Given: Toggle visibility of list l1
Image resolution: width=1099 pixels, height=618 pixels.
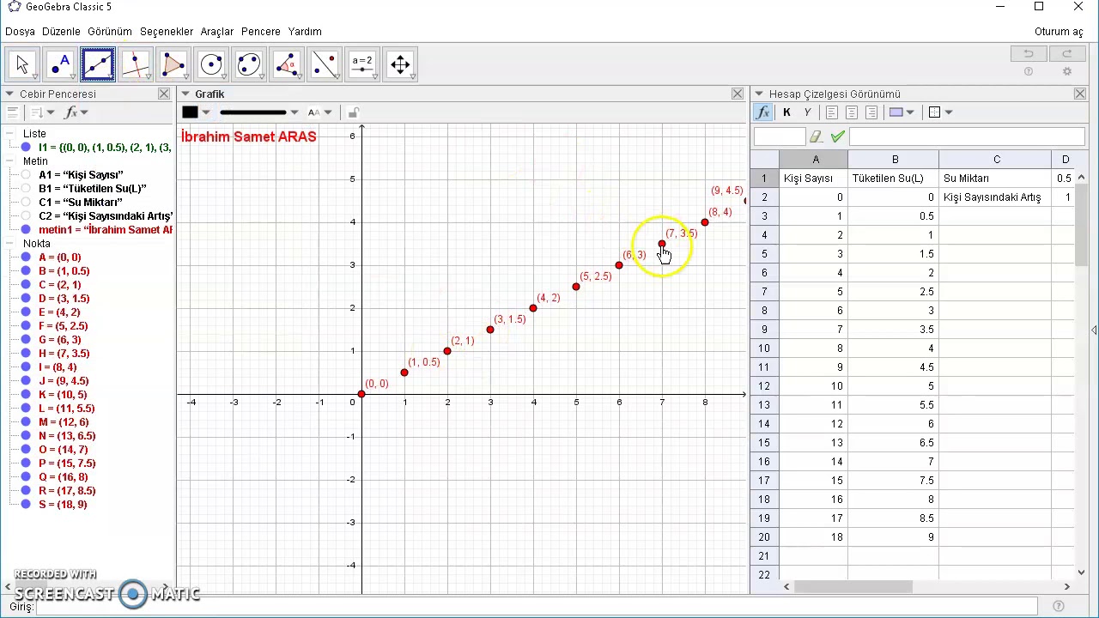Looking at the screenshot, I should (x=27, y=148).
